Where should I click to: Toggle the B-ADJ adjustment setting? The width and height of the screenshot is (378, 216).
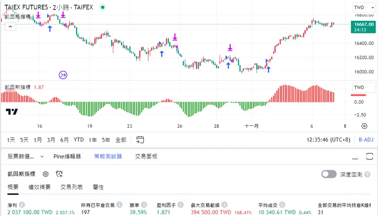point(366,140)
